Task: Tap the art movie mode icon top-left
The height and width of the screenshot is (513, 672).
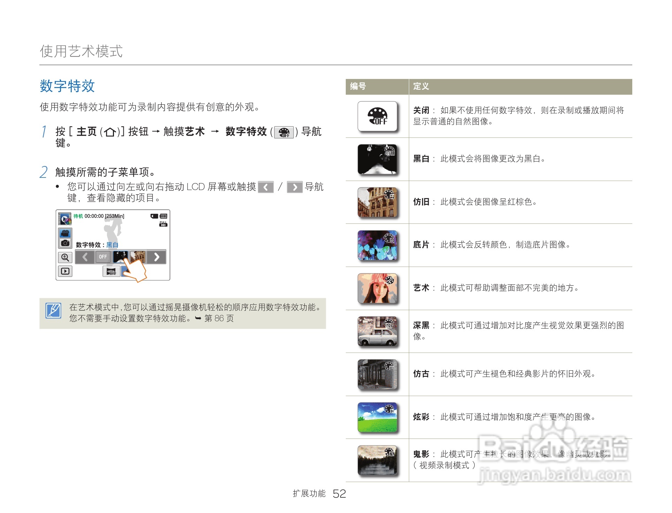Action: pos(64,219)
